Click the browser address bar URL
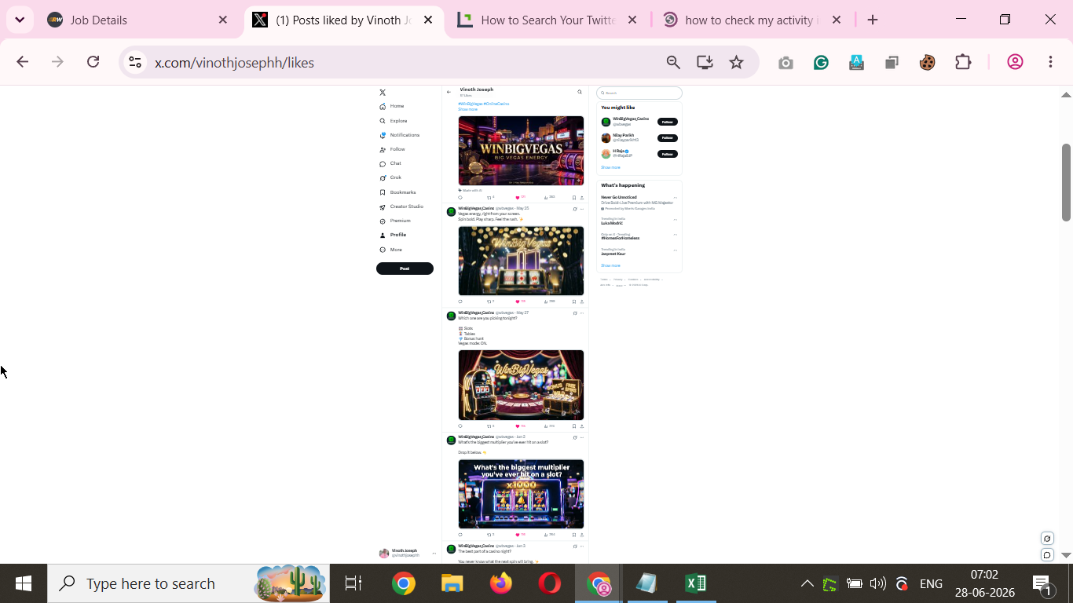 click(234, 63)
